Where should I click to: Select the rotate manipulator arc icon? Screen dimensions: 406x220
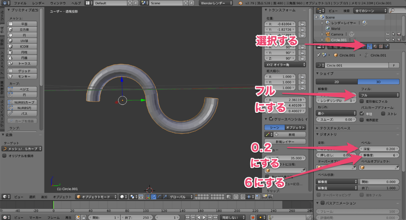point(159,197)
